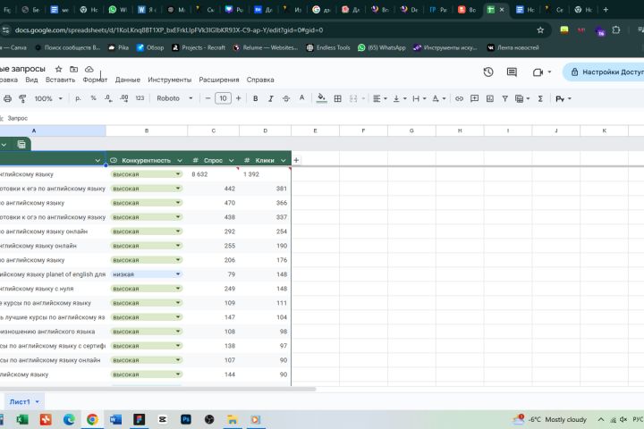644x429 pixels.
Task: Launch Word from the taskbar
Action: (115, 419)
